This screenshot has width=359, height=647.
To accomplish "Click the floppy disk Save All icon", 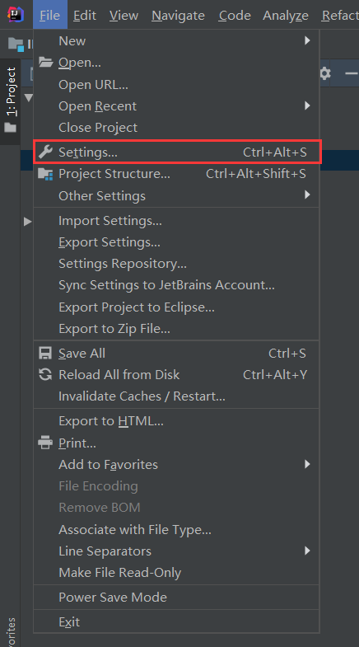I will [45, 354].
